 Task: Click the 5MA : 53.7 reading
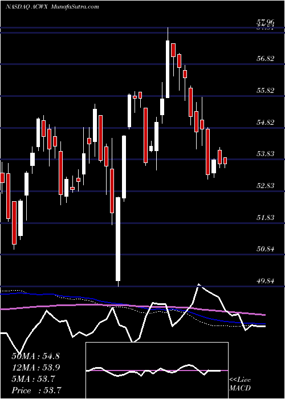click(x=33, y=379)
